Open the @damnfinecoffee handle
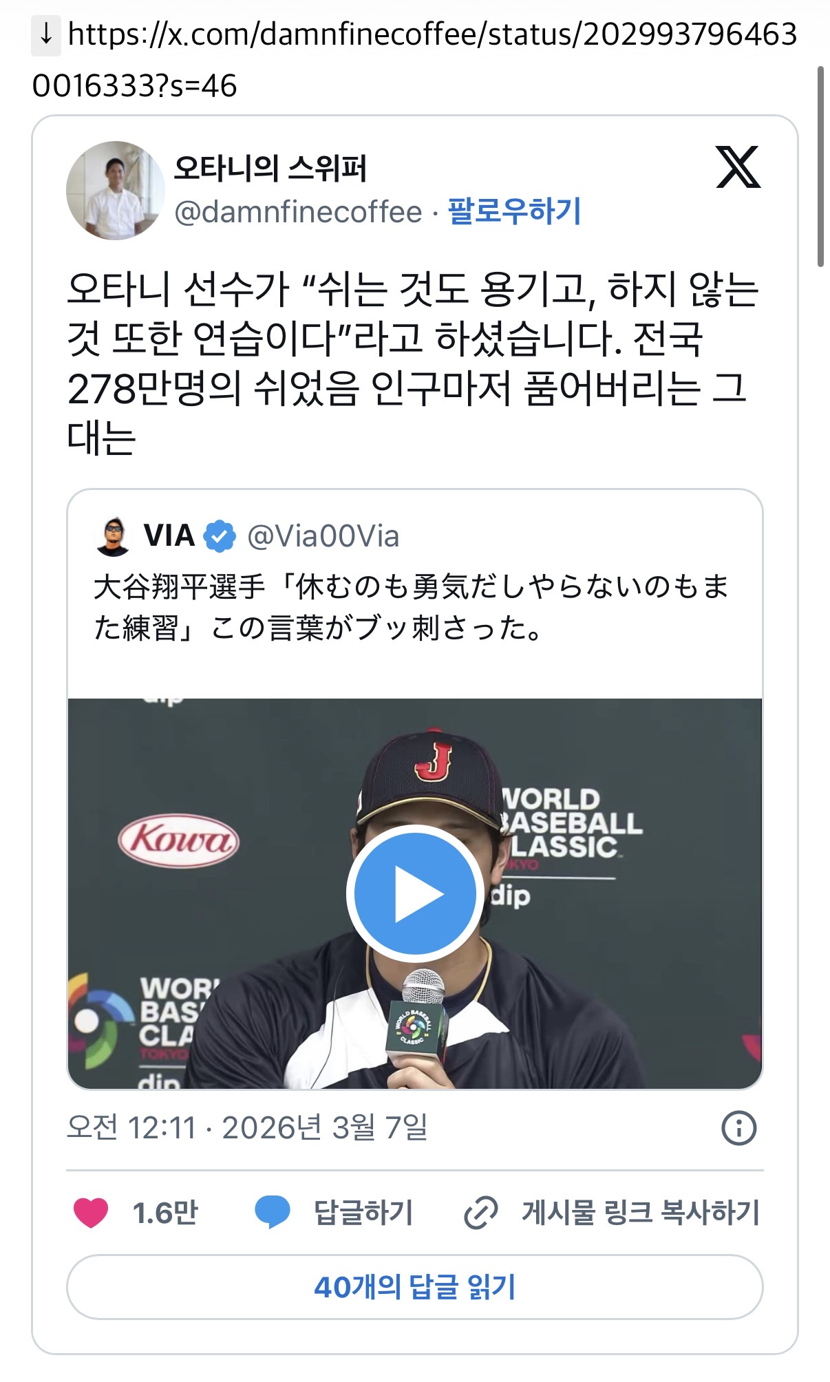 coord(298,212)
